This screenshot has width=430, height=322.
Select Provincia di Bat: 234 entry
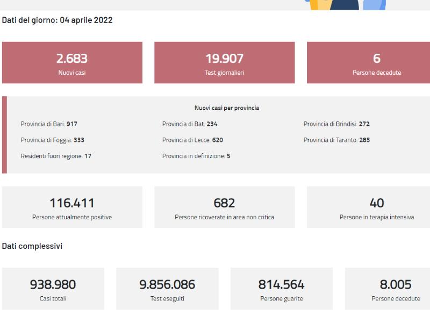tap(190, 124)
